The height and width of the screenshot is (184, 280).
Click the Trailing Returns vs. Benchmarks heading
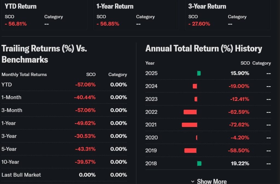tap(44, 54)
